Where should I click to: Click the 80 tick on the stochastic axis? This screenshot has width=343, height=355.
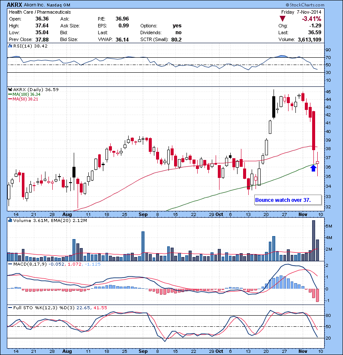328,316
